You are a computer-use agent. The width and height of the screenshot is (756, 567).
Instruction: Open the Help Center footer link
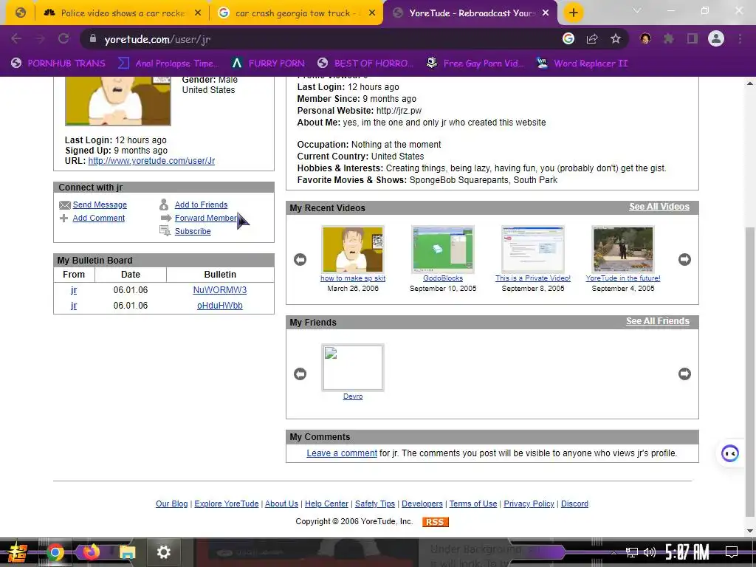coord(326,504)
